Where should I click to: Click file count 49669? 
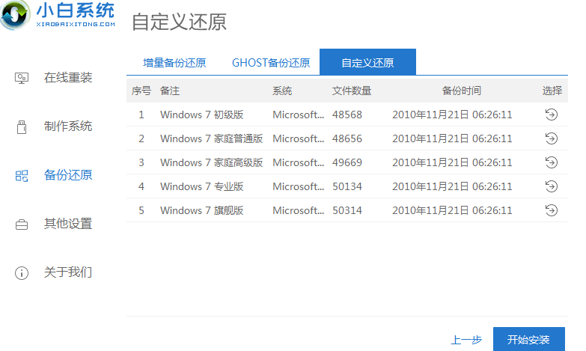347,162
